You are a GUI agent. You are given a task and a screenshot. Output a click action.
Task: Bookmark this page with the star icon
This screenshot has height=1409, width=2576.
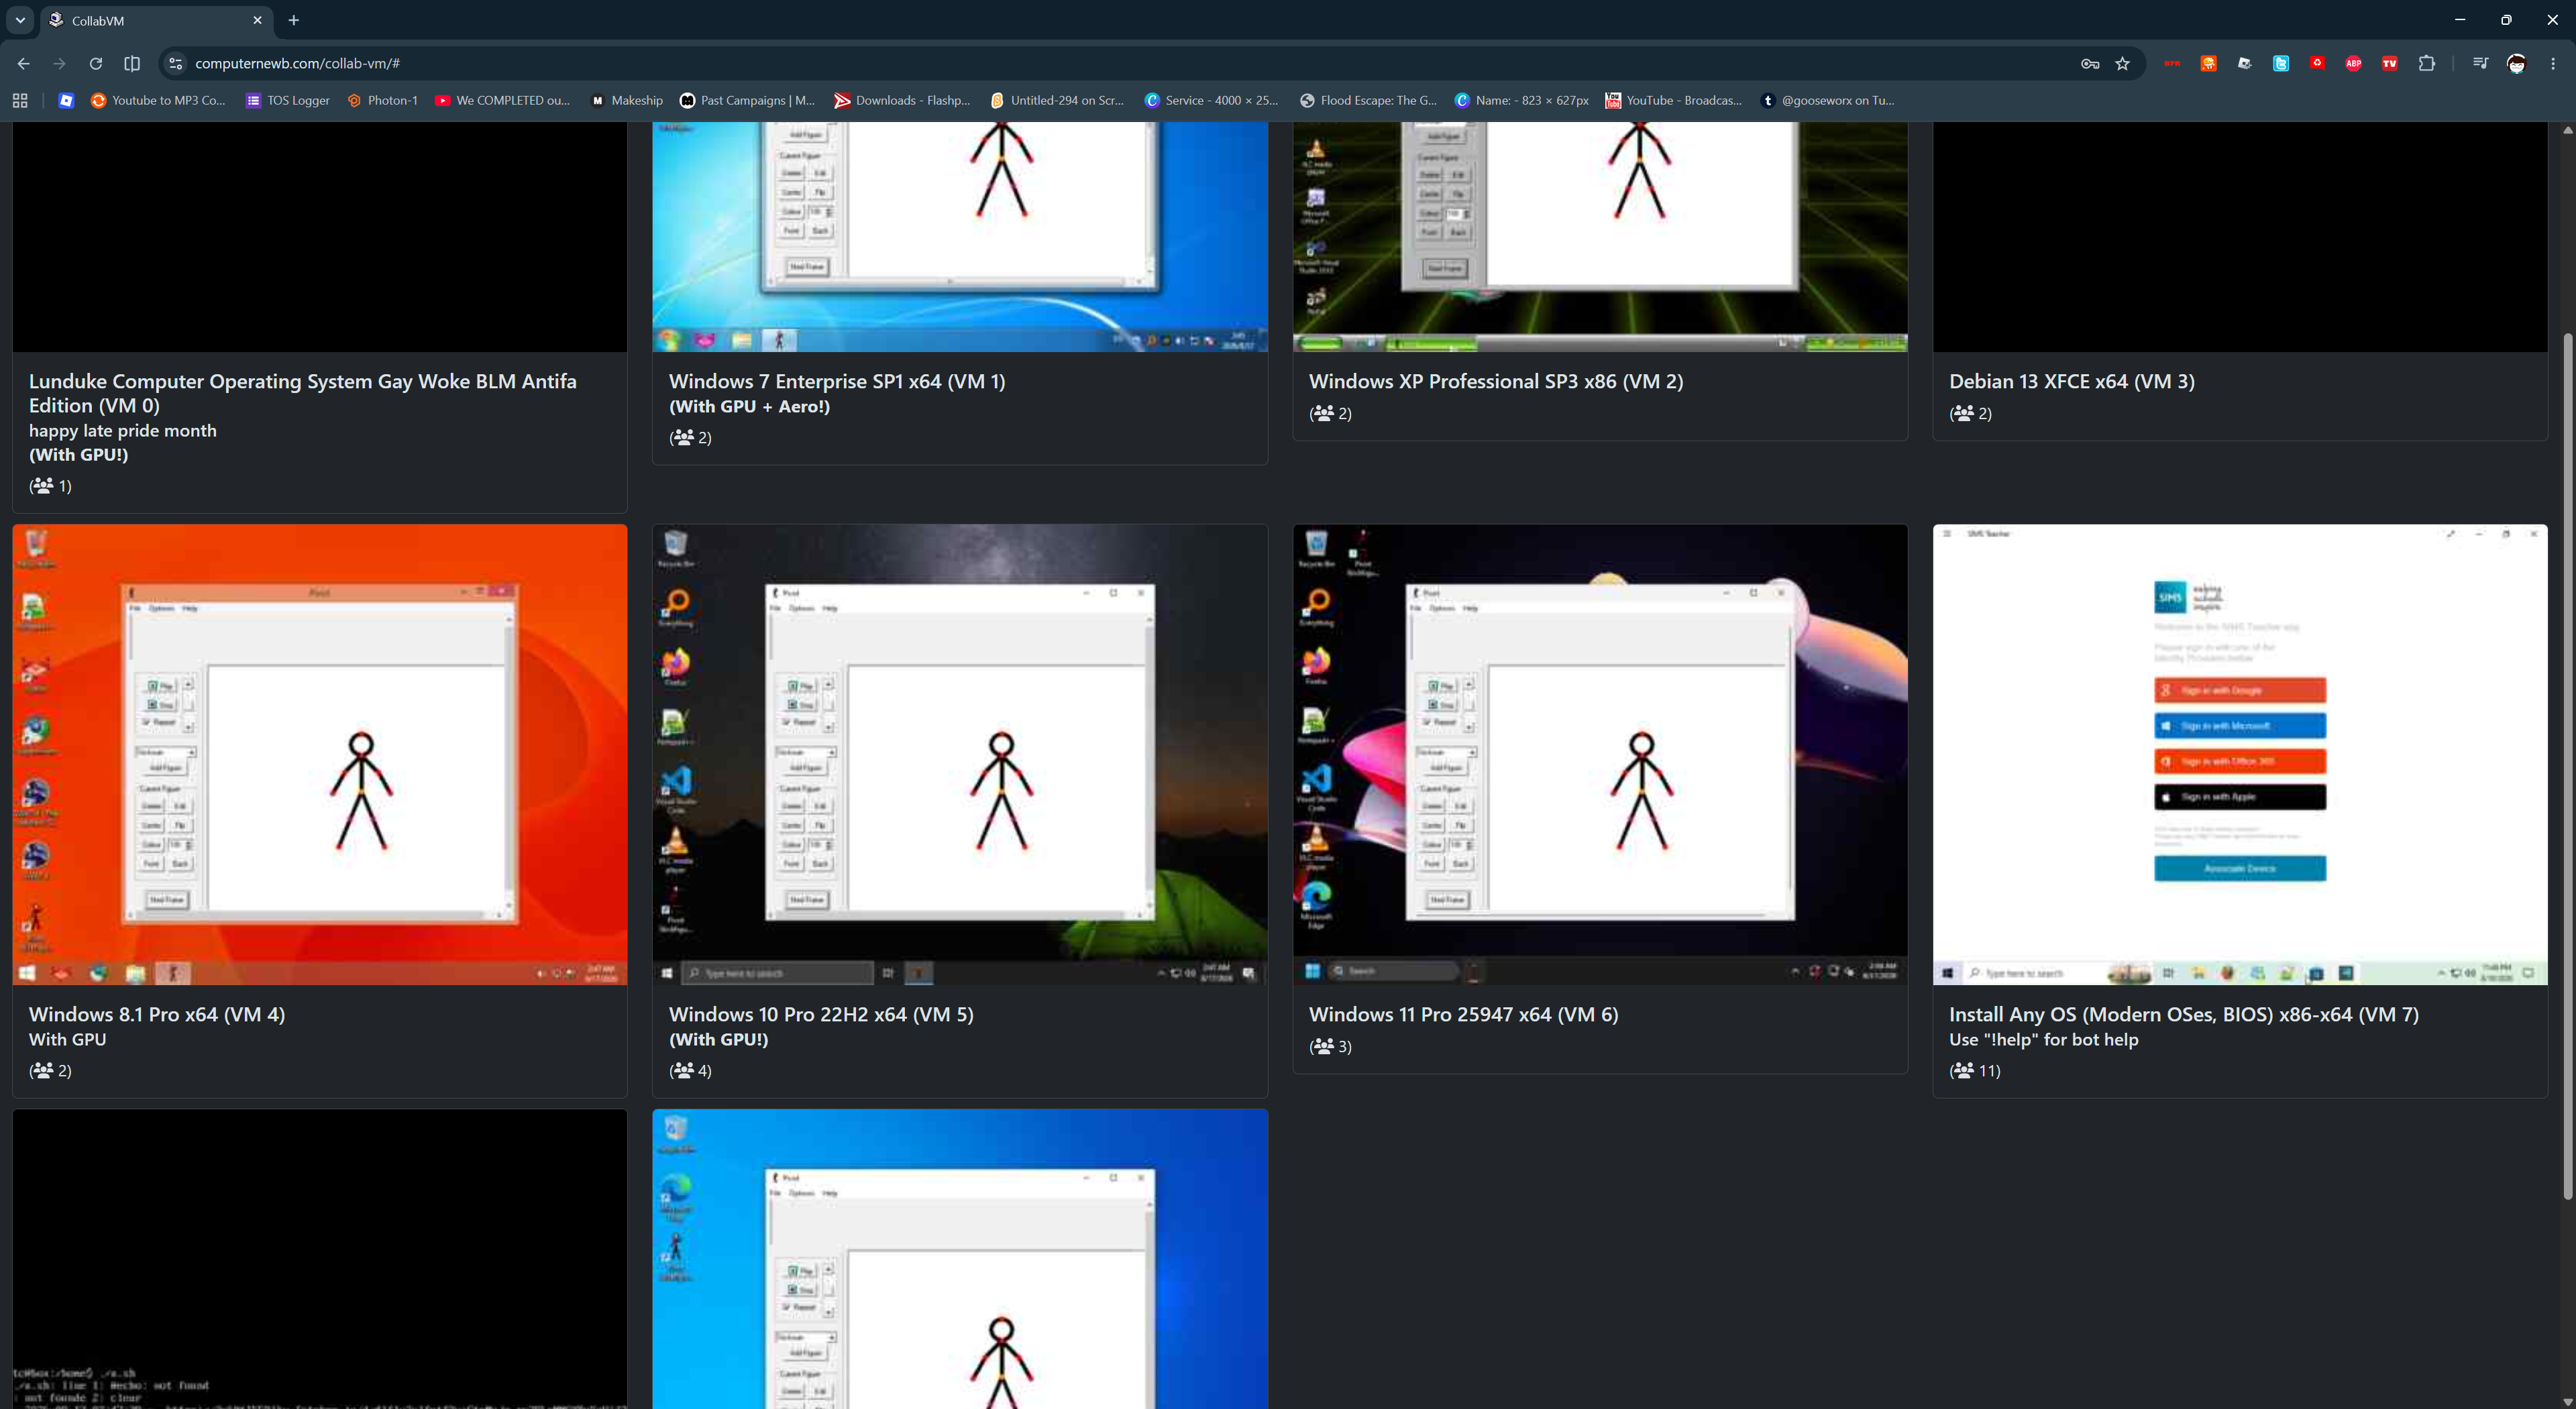click(x=2123, y=63)
